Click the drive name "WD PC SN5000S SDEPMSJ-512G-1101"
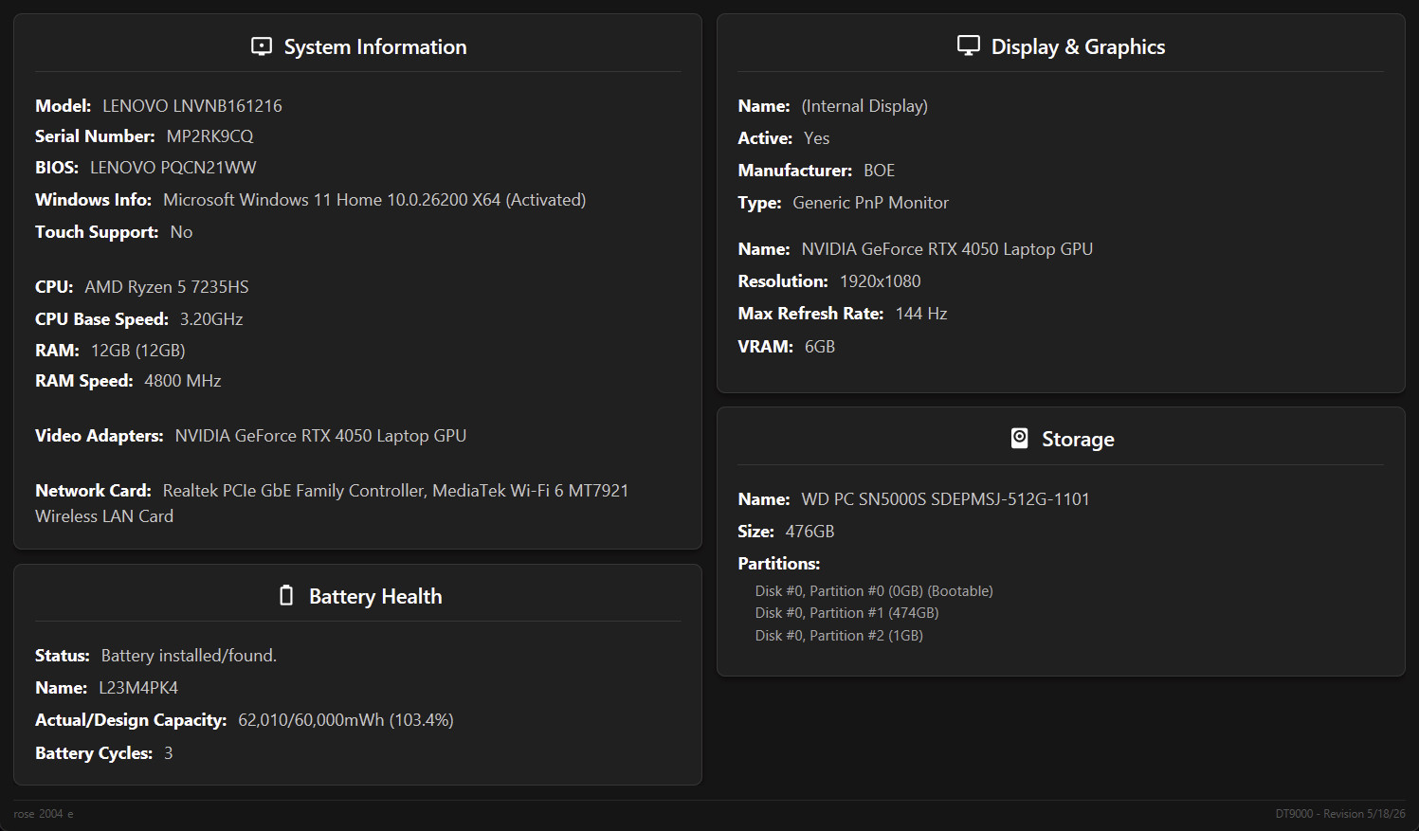 [946, 499]
